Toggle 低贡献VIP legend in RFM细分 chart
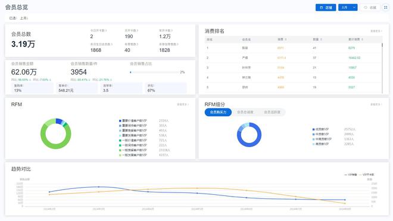393x221 pixels. [320, 129]
